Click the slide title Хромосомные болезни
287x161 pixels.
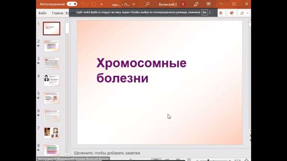click(141, 70)
